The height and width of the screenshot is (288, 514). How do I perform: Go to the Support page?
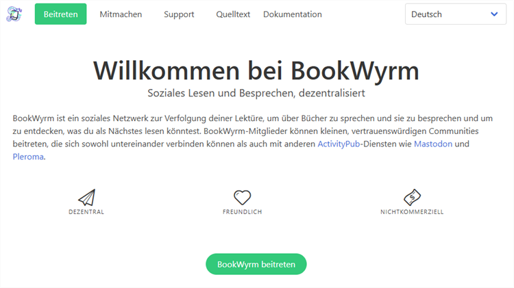point(179,14)
